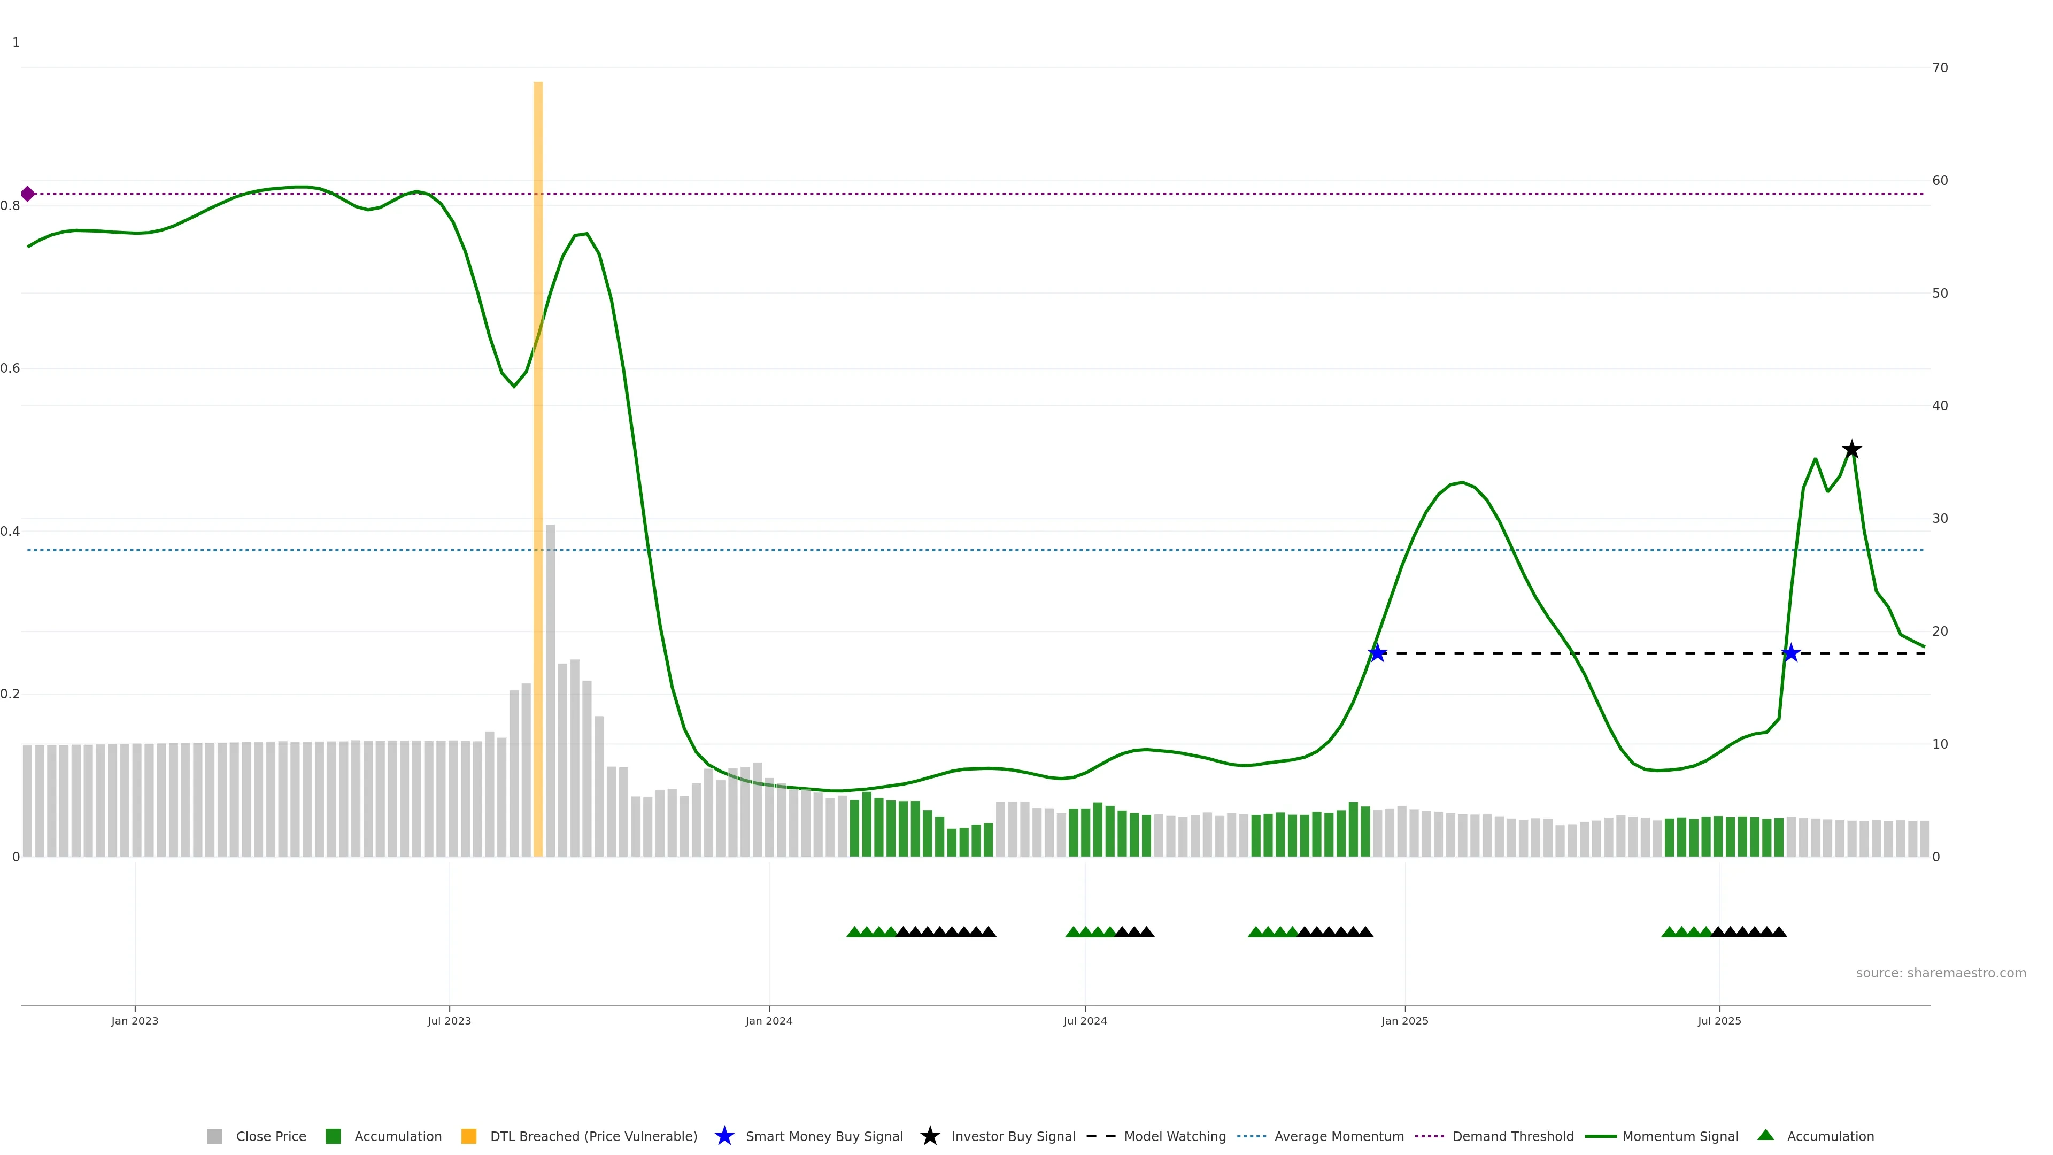This screenshot has height=1155, width=2053.
Task: Click green square Accumulation legend swatch
Action: 333,1136
